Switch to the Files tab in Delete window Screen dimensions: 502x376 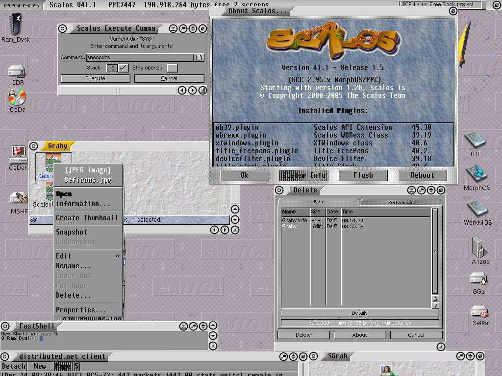click(318, 202)
